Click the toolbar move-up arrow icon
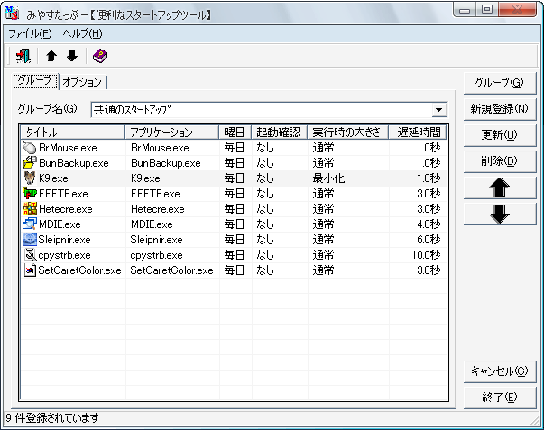This screenshot has height=430, width=544. (x=51, y=56)
